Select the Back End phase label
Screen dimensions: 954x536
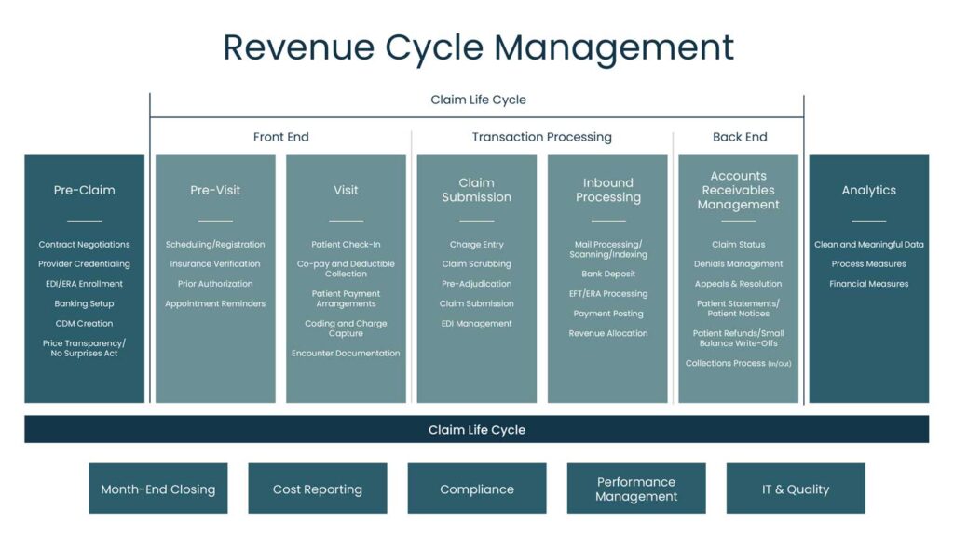[x=739, y=137]
